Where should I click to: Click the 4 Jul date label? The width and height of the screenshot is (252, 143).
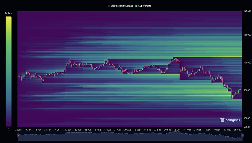point(58,130)
